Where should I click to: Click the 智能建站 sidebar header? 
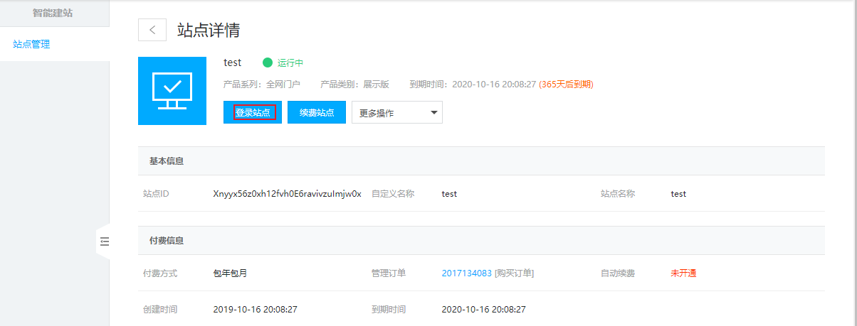[53, 13]
